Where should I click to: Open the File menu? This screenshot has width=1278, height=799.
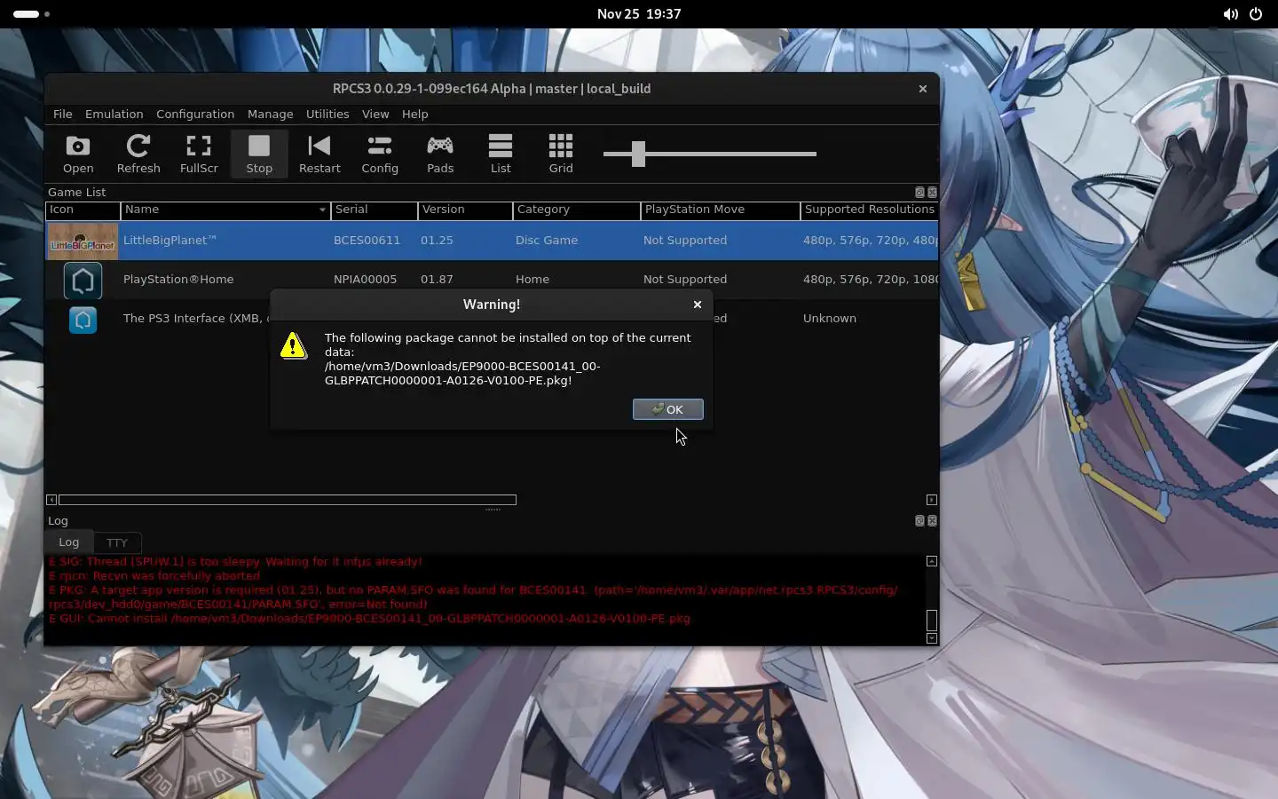[x=62, y=114]
